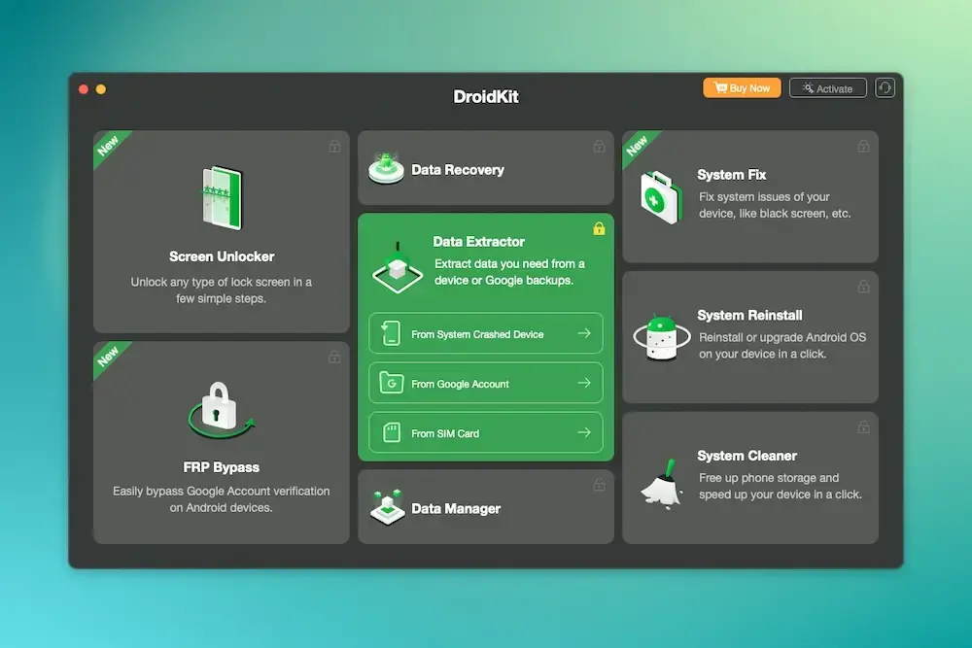The image size is (972, 648).
Task: Click the Activate button
Action: (827, 87)
